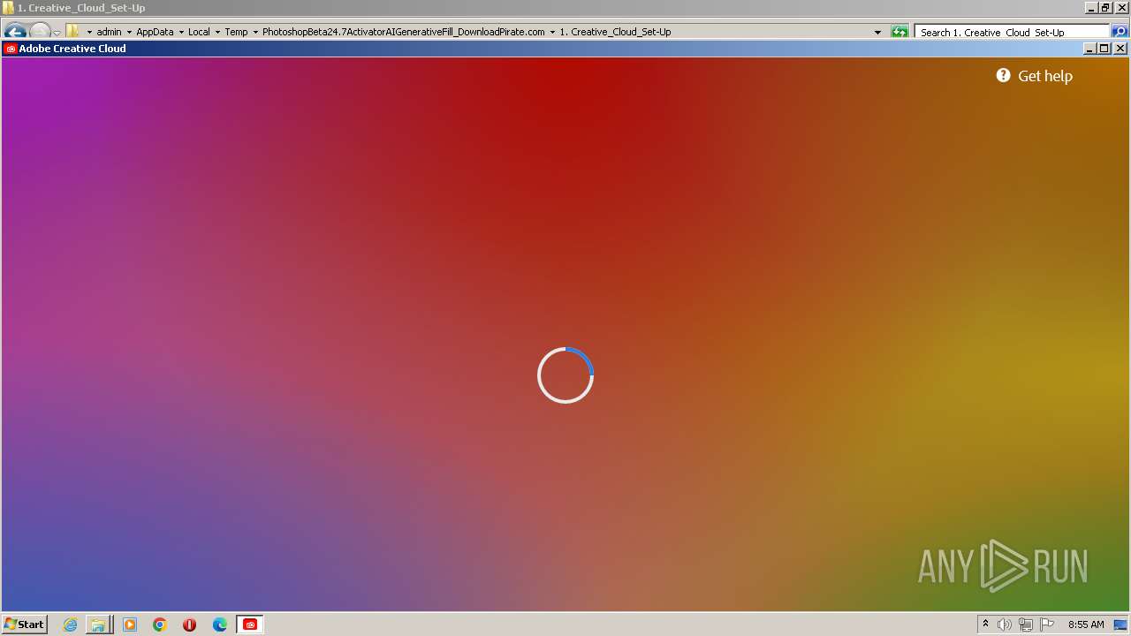Close the Adobe Creative Cloud window

tap(1120, 49)
